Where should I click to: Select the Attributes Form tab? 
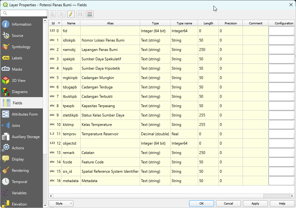click(24, 114)
